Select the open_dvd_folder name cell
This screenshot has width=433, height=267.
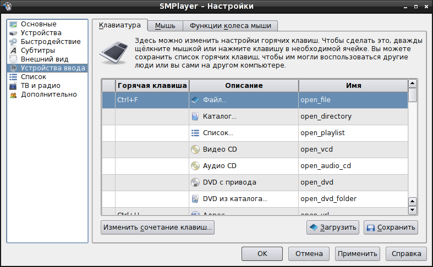(x=353, y=199)
